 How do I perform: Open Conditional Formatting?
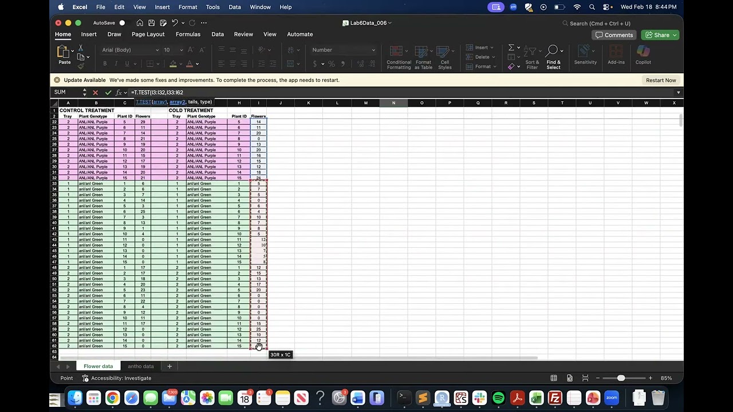click(399, 57)
